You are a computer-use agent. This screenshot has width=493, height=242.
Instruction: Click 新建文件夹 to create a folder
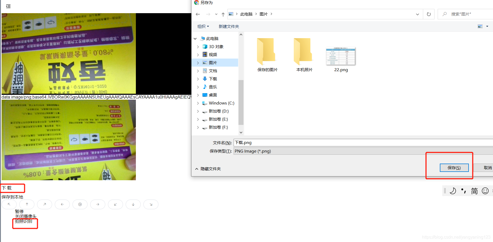229,26
